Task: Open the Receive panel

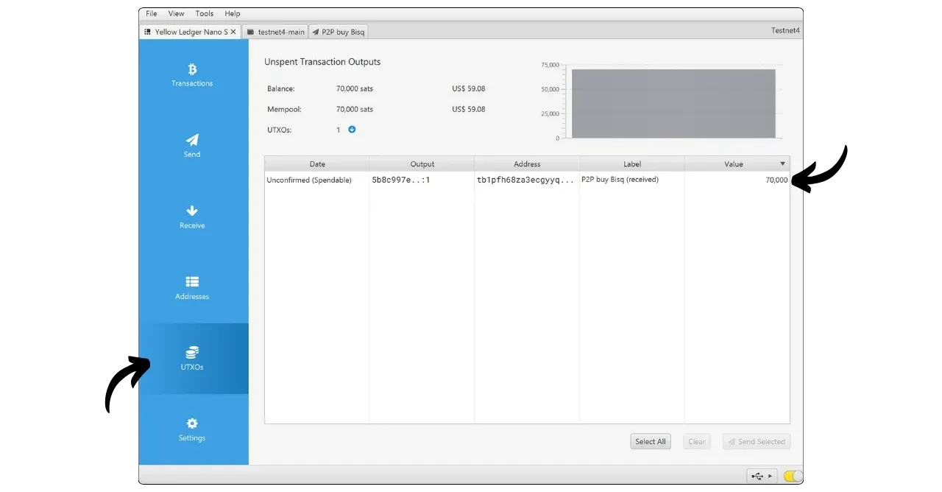Action: tap(192, 217)
